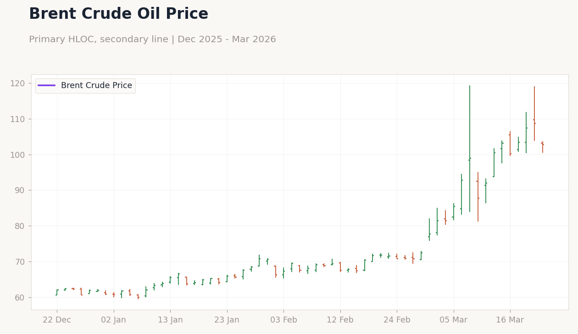The image size is (578, 334).
Task: Click the x-axis label 12 Feb
Action: (340, 320)
